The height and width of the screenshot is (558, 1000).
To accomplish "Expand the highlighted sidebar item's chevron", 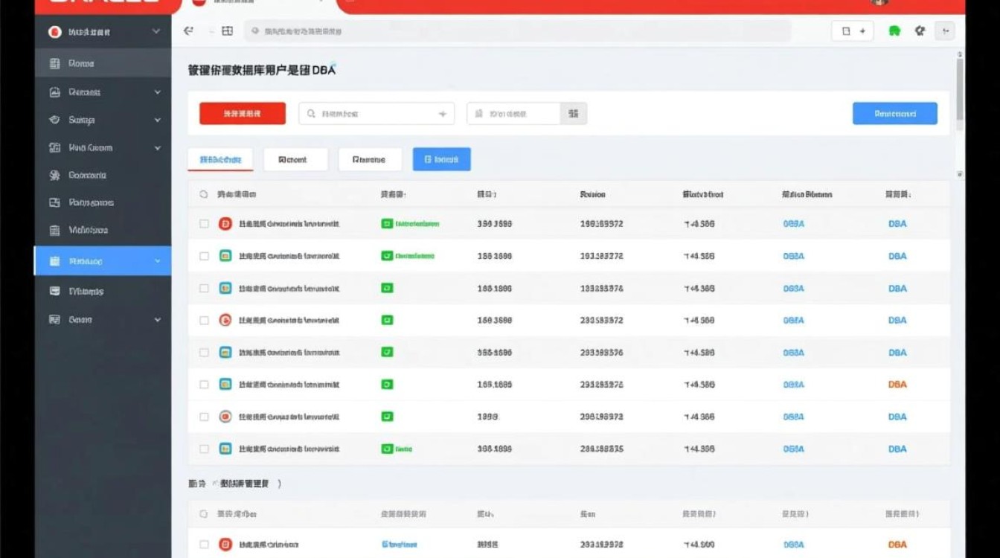I will [x=158, y=260].
